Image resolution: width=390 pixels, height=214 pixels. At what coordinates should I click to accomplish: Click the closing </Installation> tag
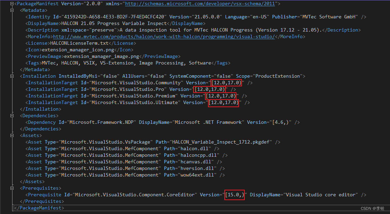pyautogui.click(x=40, y=109)
